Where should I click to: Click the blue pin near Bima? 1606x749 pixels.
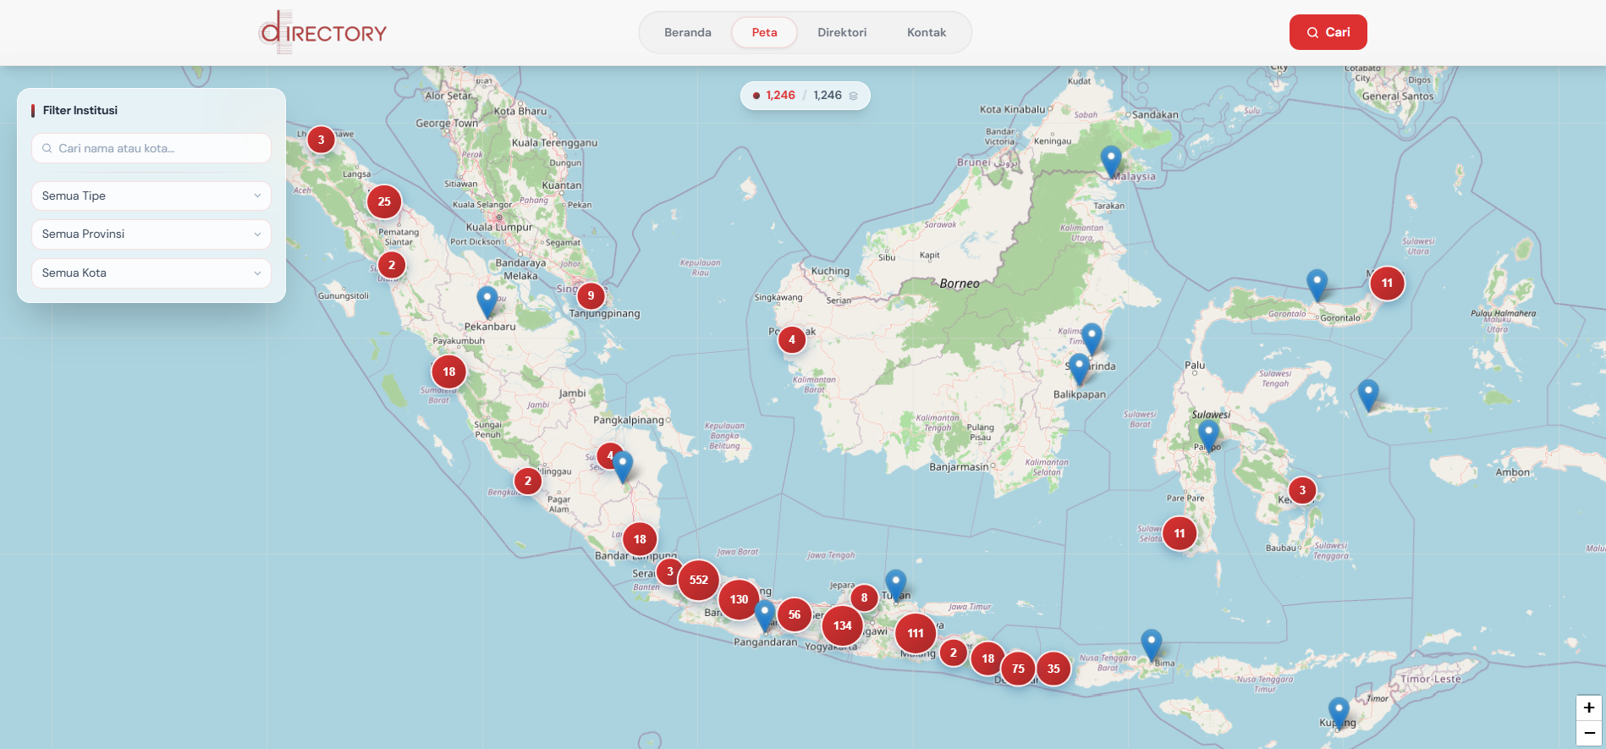(x=1152, y=646)
